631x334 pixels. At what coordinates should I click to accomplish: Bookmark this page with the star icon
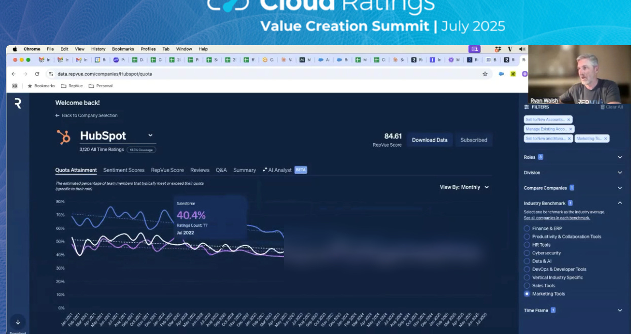[485, 74]
